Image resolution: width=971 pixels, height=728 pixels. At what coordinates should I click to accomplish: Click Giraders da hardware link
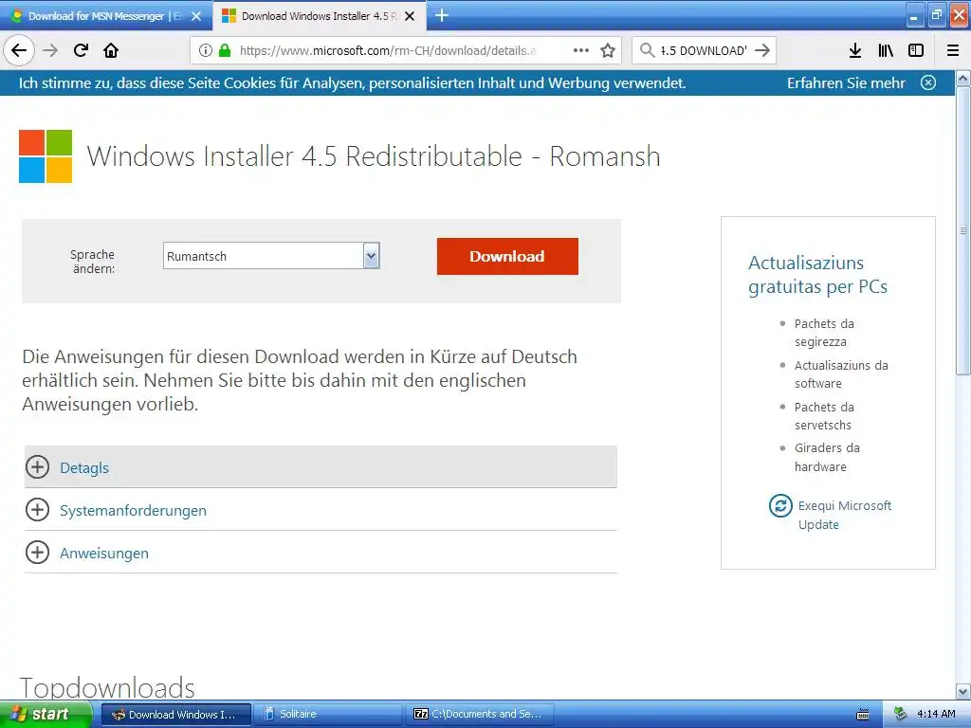click(827, 457)
